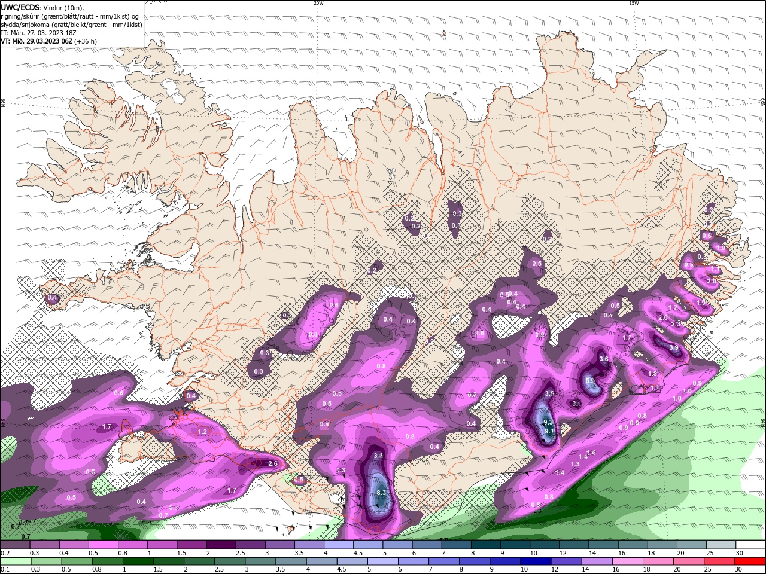This screenshot has width=766, height=574.
Task: Click the valid time line 'VT: Mið. 29.03.2023 06Z'
Action: (x=37, y=41)
